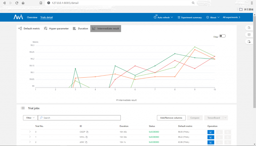Show intermediate results chart for trial 0
The height and width of the screenshot is (146, 256).
click(211, 132)
